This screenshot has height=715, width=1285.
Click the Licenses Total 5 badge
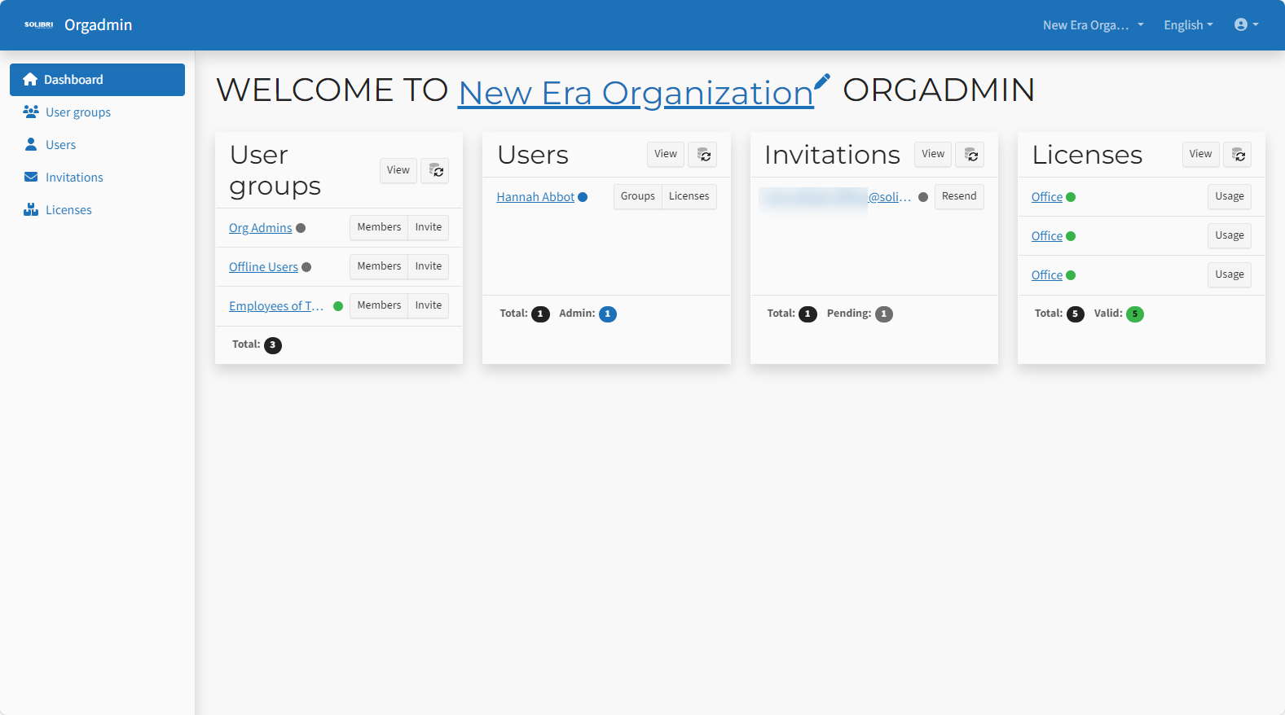pos(1076,314)
